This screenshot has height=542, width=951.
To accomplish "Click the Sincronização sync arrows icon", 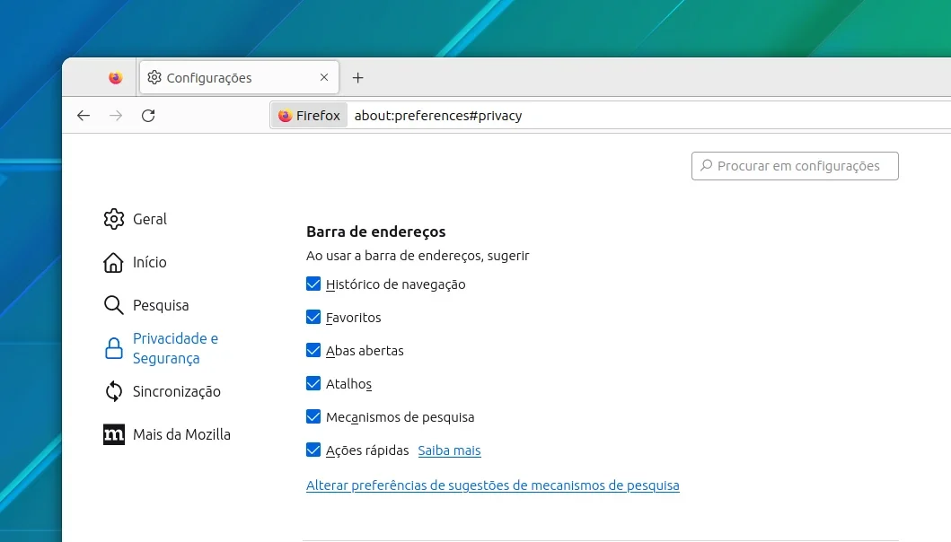I will (113, 391).
